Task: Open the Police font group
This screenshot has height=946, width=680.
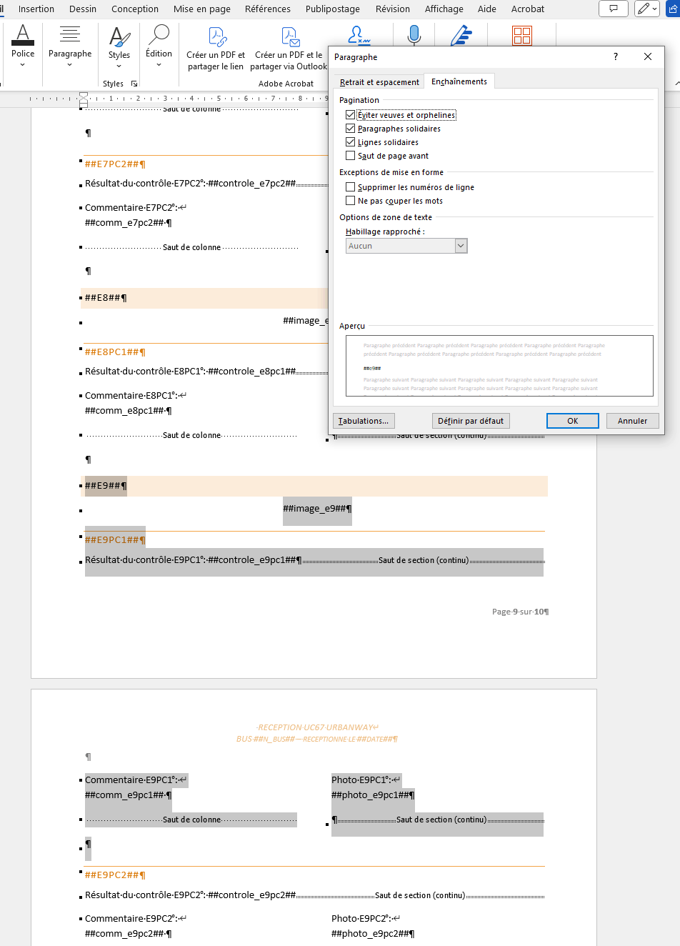Action: click(23, 45)
